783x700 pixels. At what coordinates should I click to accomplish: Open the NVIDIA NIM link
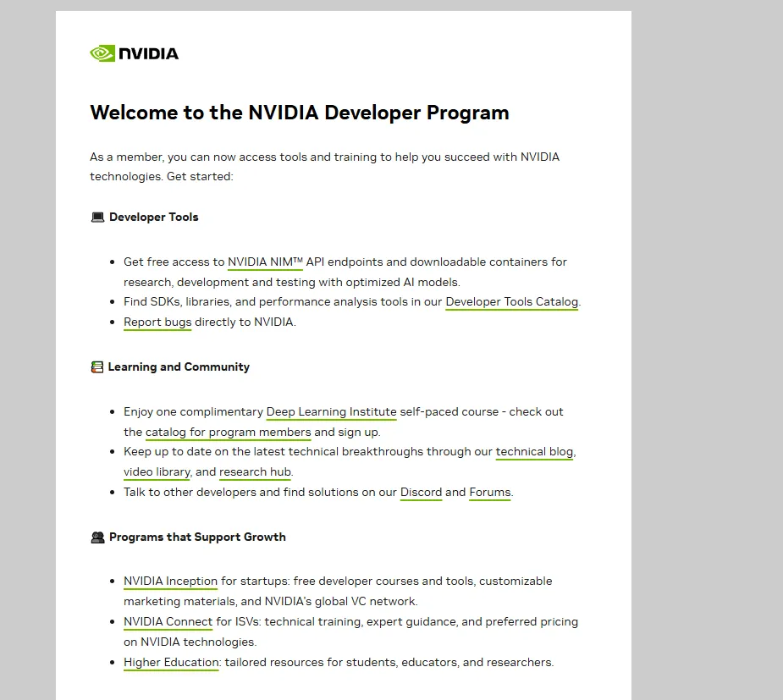(x=265, y=262)
